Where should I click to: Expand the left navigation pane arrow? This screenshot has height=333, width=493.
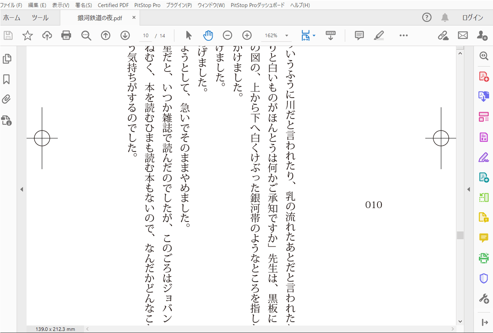(22, 189)
